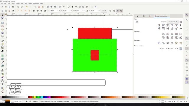The width and height of the screenshot is (189, 106).
Task: Click the Save document icon
Action: [9, 7]
